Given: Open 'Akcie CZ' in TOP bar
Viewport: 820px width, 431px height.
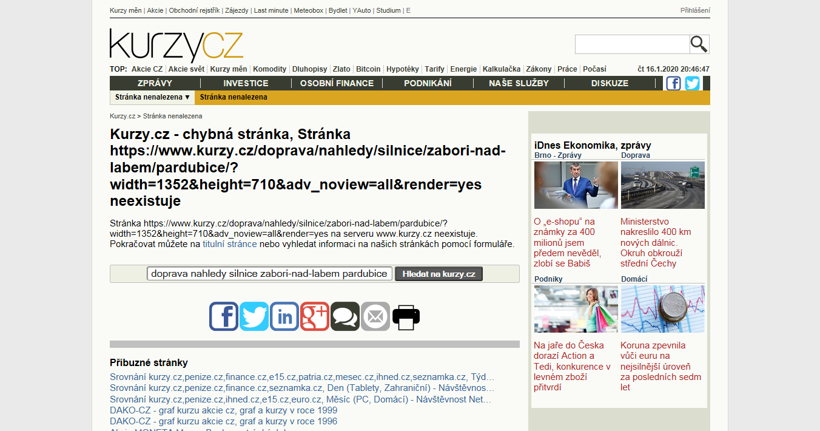Looking at the screenshot, I should (147, 69).
